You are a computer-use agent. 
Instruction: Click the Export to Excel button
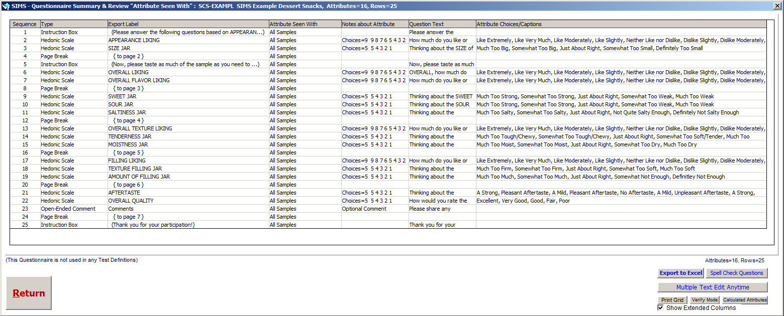tap(681, 273)
